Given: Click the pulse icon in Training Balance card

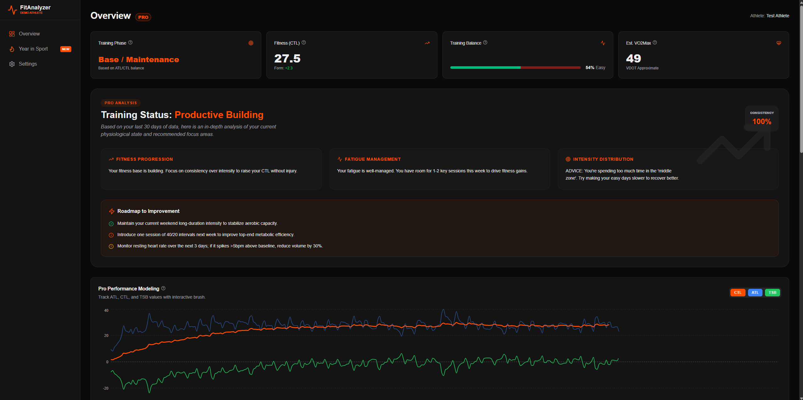Looking at the screenshot, I should tap(603, 43).
